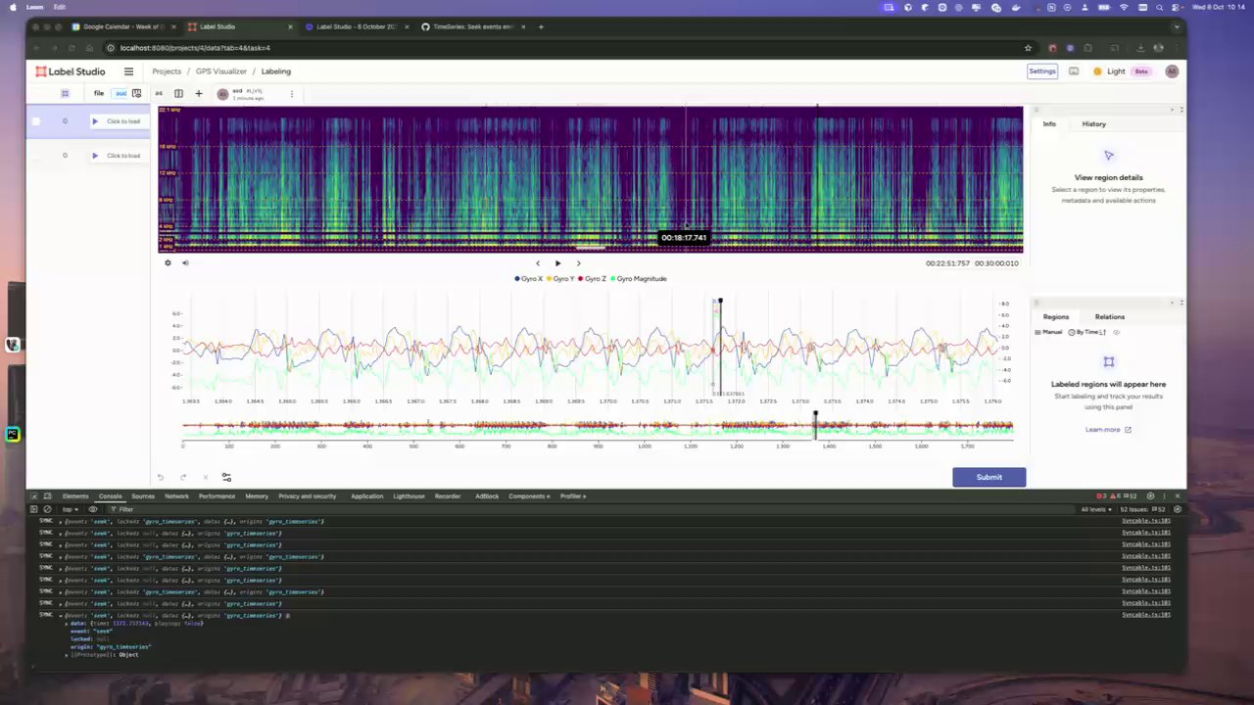Create a new annotation with plus icon
Viewport: 1254px width, 705px height.
(198, 94)
